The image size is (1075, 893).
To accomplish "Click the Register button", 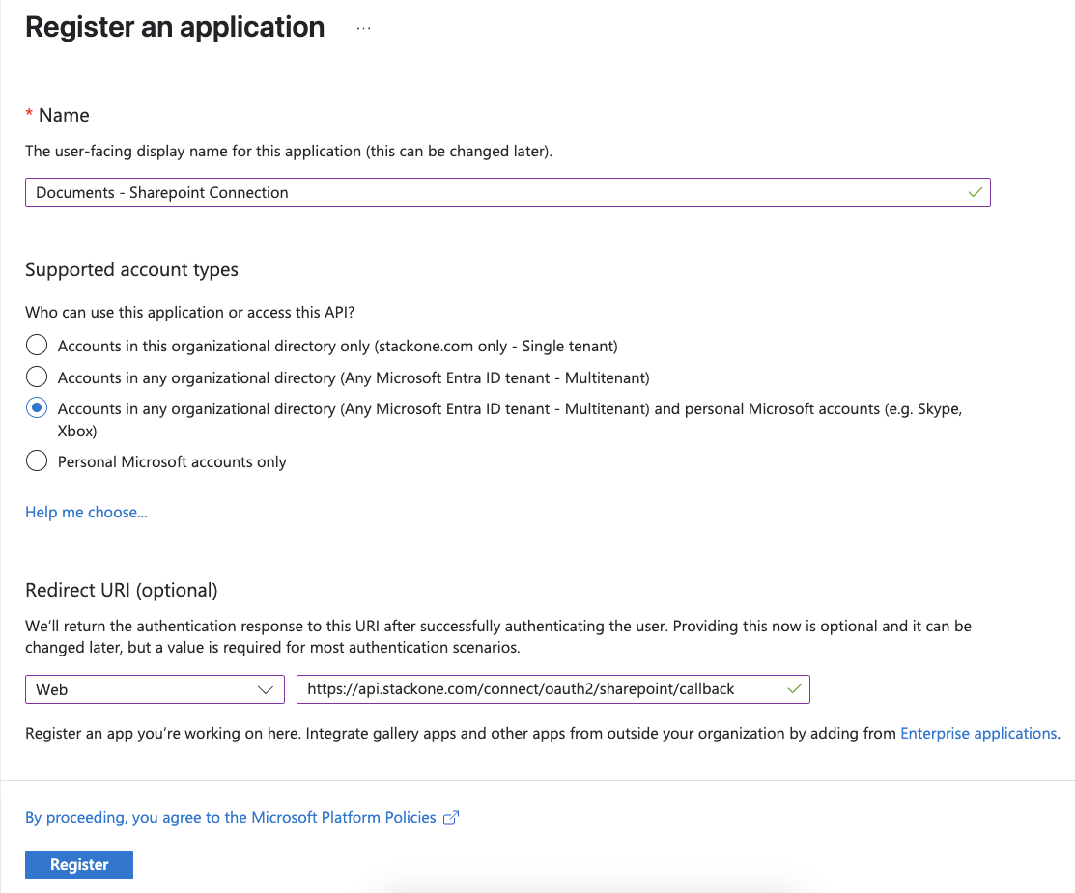I will (79, 865).
